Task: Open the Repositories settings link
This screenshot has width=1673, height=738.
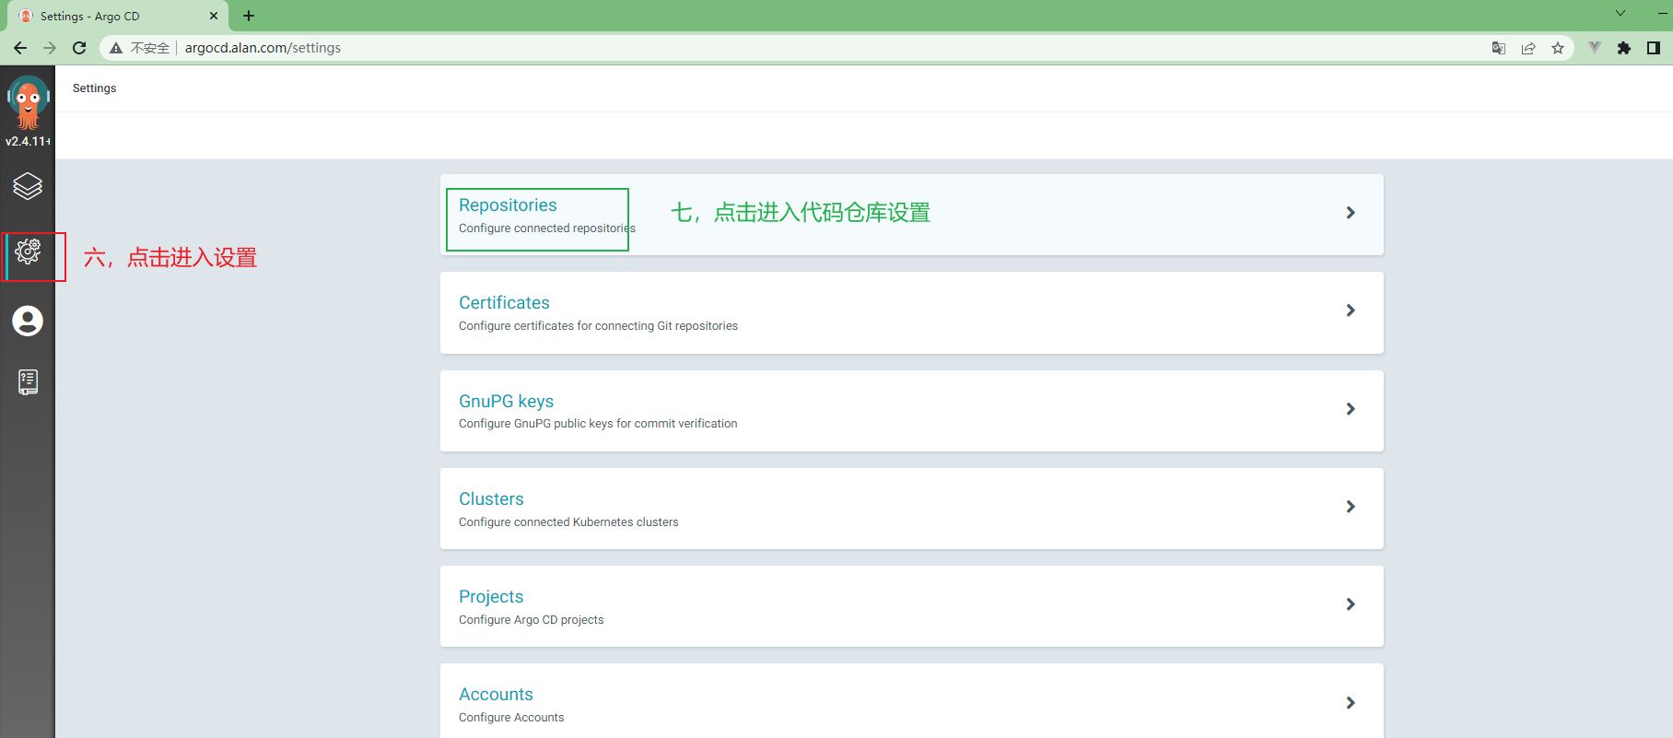Action: pyautogui.click(x=508, y=205)
